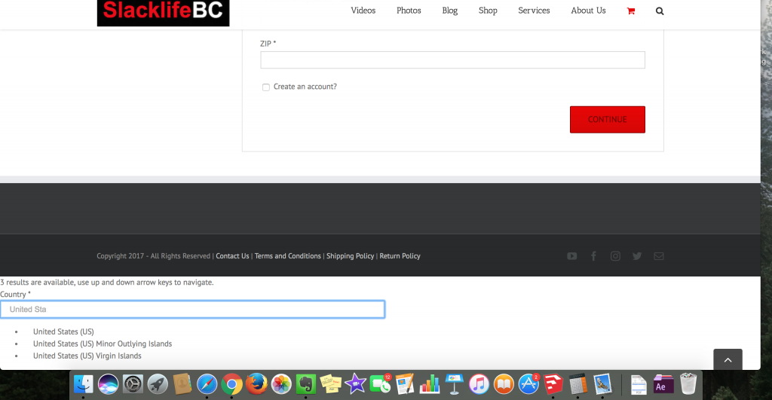
Task: Click the Twitter footer icon
Action: pos(637,256)
